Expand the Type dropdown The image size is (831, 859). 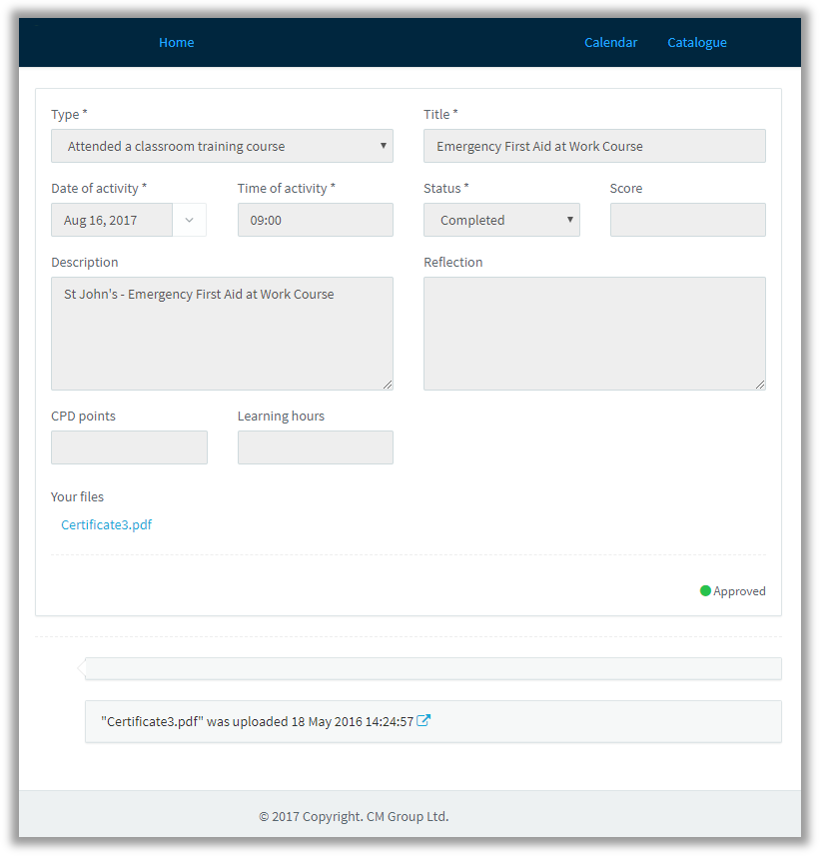tap(222, 146)
